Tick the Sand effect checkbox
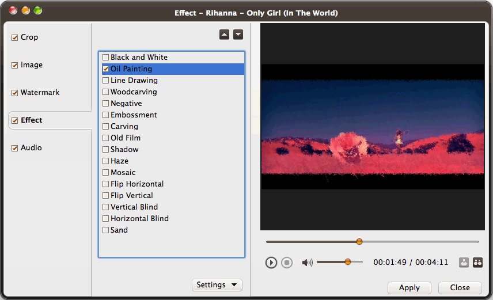Image resolution: width=493 pixels, height=300 pixels. tap(105, 230)
